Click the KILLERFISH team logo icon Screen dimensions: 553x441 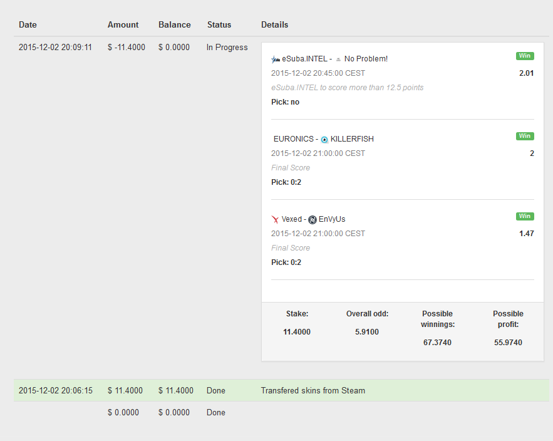(324, 140)
